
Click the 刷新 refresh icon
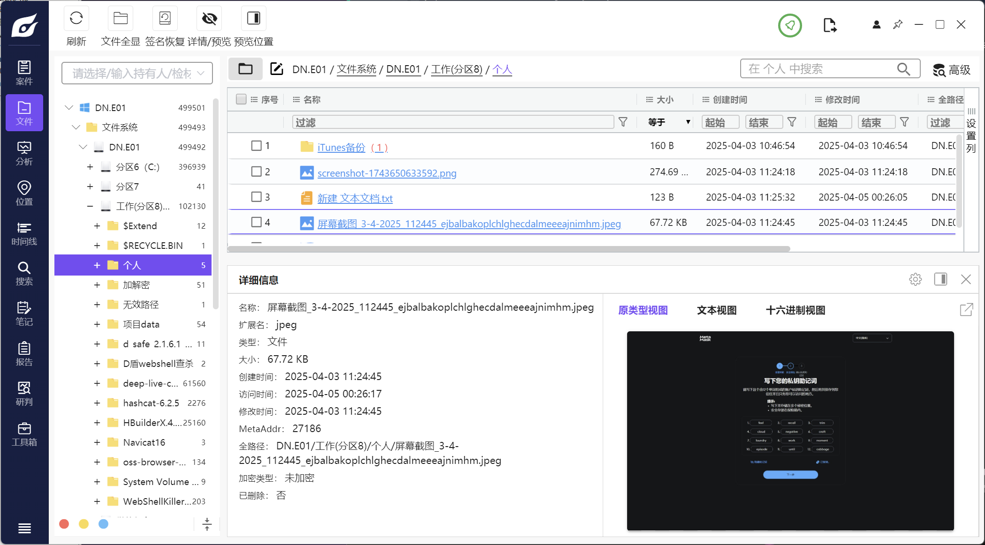click(x=76, y=19)
